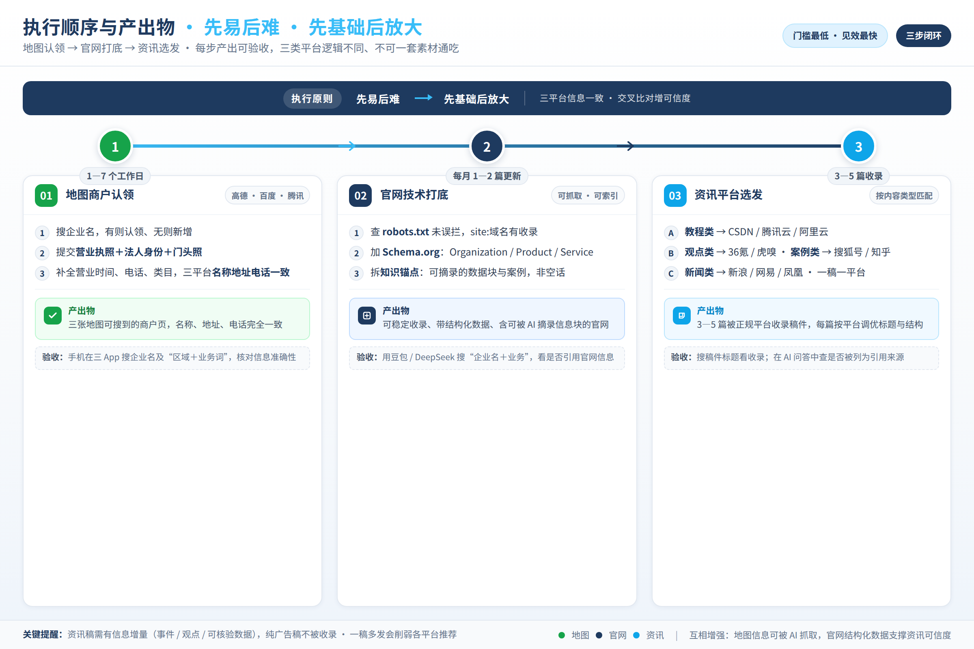Click the circled B marker beside 观点类

[671, 253]
